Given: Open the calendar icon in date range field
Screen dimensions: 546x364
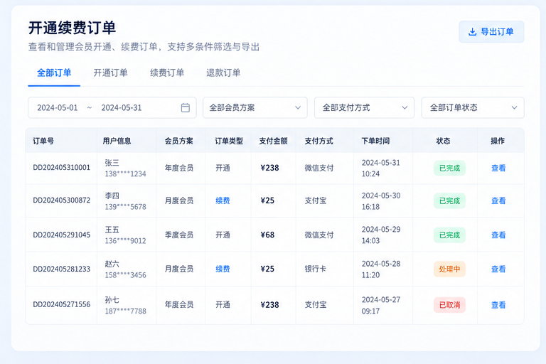Looking at the screenshot, I should pyautogui.click(x=186, y=107).
